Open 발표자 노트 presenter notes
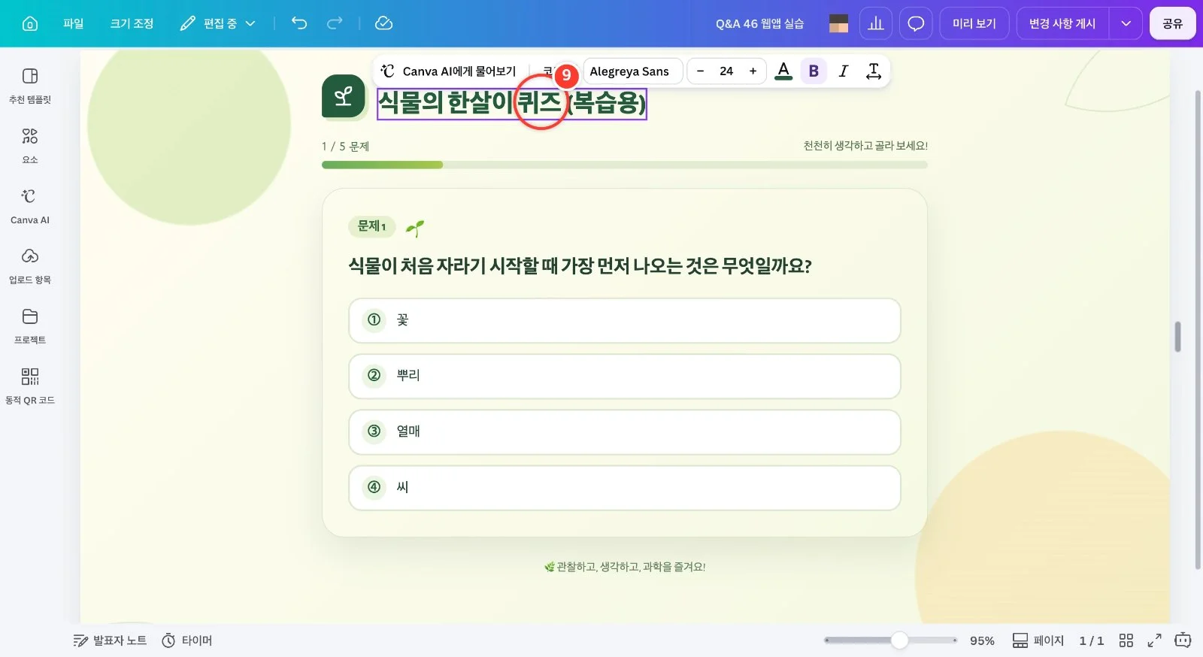 110,640
